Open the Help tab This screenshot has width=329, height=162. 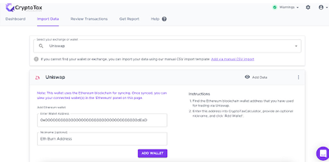[155, 19]
